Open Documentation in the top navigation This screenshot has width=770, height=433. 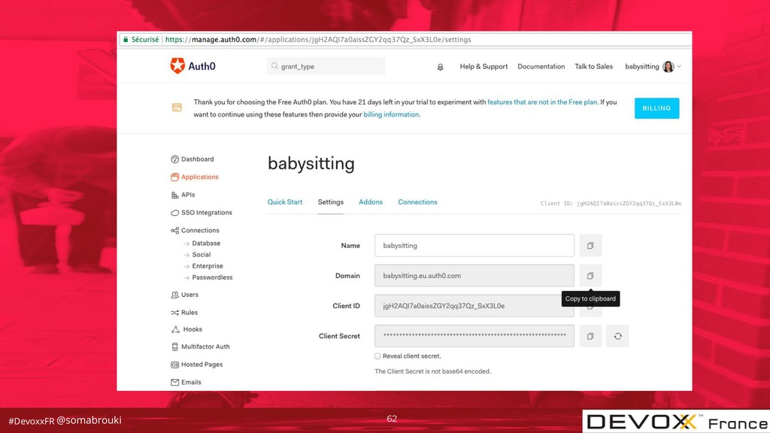point(541,66)
